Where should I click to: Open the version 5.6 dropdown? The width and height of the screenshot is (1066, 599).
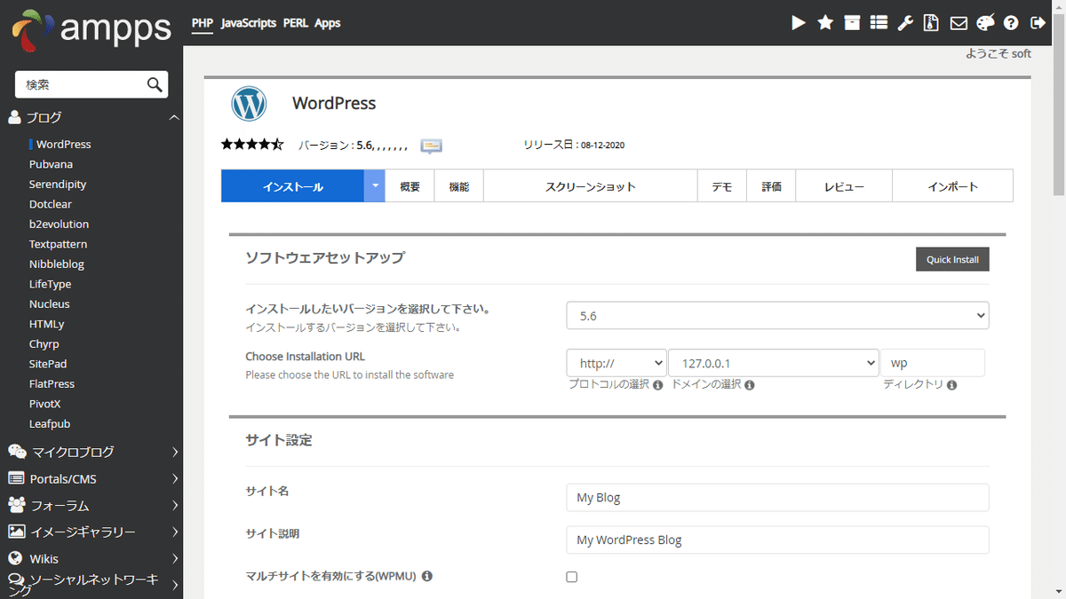[777, 316]
